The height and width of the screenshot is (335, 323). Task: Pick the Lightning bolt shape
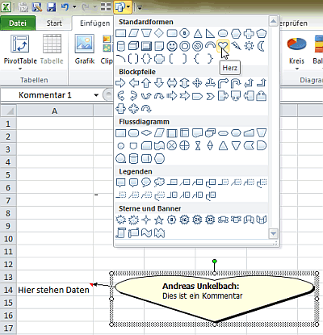pyautogui.click(x=236, y=46)
